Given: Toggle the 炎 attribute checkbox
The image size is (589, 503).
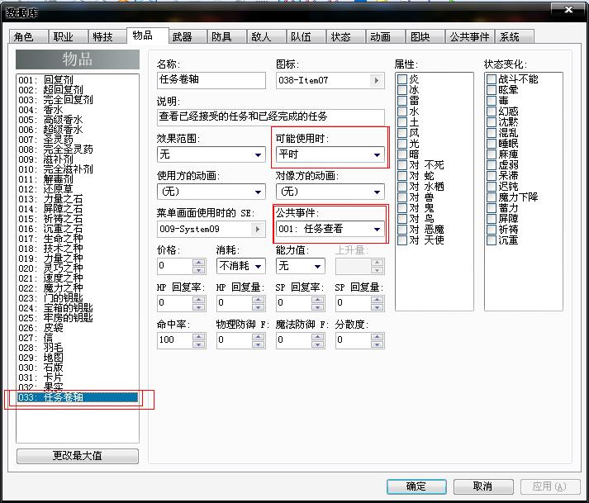Looking at the screenshot, I should pos(402,79).
